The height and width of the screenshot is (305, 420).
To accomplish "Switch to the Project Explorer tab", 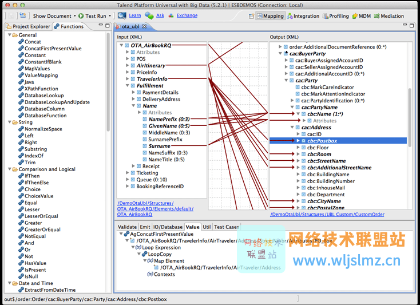I will (29, 26).
